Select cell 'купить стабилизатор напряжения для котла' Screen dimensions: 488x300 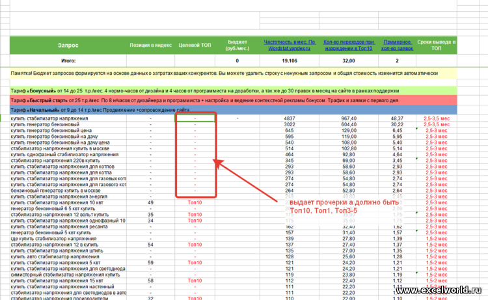pyautogui.click(x=68, y=172)
